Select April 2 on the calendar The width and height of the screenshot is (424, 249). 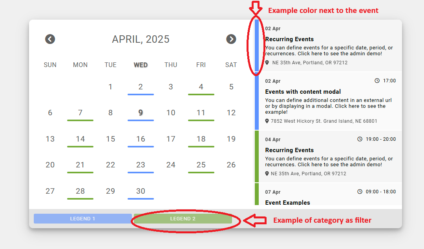point(141,87)
